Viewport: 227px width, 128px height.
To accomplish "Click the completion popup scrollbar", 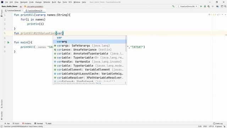I will click(126, 43).
